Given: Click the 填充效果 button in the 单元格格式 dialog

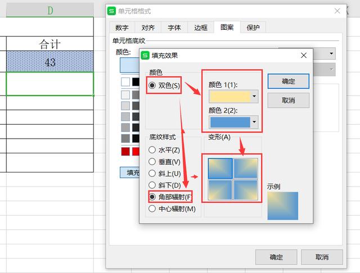Looking at the screenshot, I should click(x=130, y=172).
